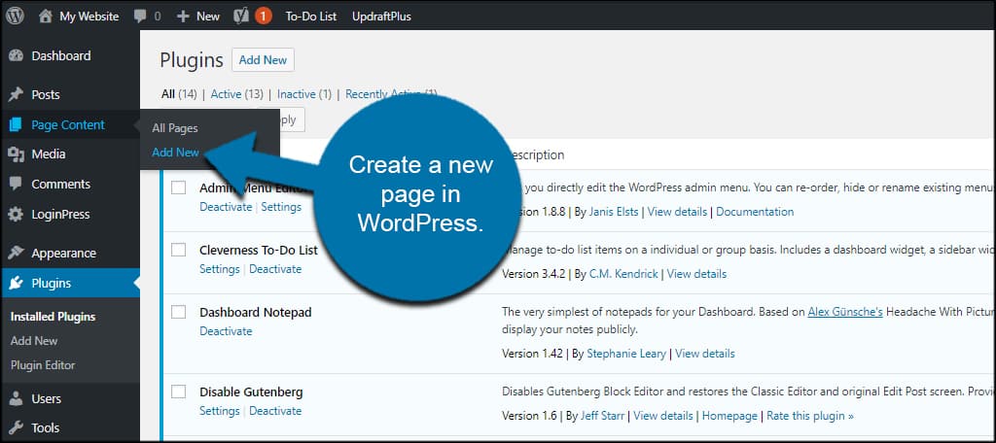Click the Dashboard gauge icon
The height and width of the screenshot is (443, 996).
pos(16,55)
